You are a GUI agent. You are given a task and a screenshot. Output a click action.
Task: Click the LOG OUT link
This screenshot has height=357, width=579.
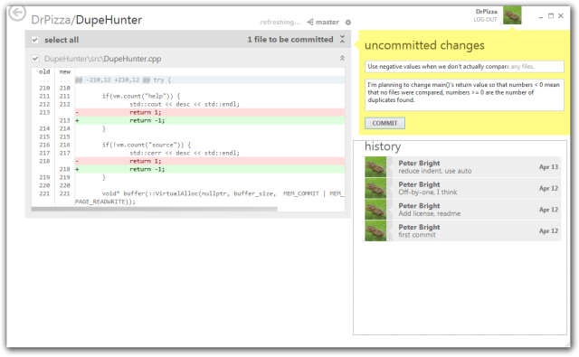[485, 20]
